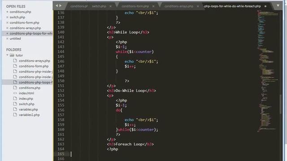
Task: Click line number 163 in the gutter
Action: coord(61,144)
